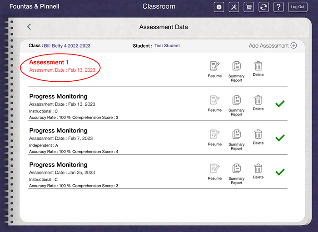
Task: Click green checkmark for Feb 7 Progress Monitoring
Action: click(x=280, y=138)
